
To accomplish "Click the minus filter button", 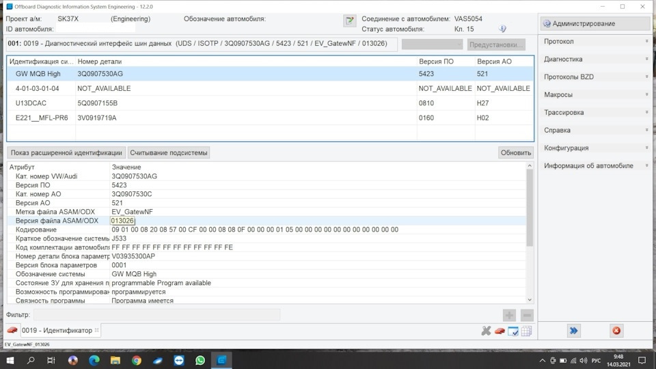I will (x=527, y=314).
